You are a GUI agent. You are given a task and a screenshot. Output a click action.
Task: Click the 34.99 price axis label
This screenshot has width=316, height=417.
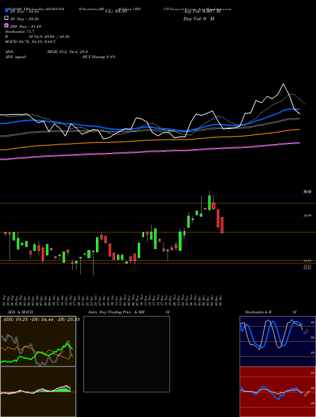308,215
